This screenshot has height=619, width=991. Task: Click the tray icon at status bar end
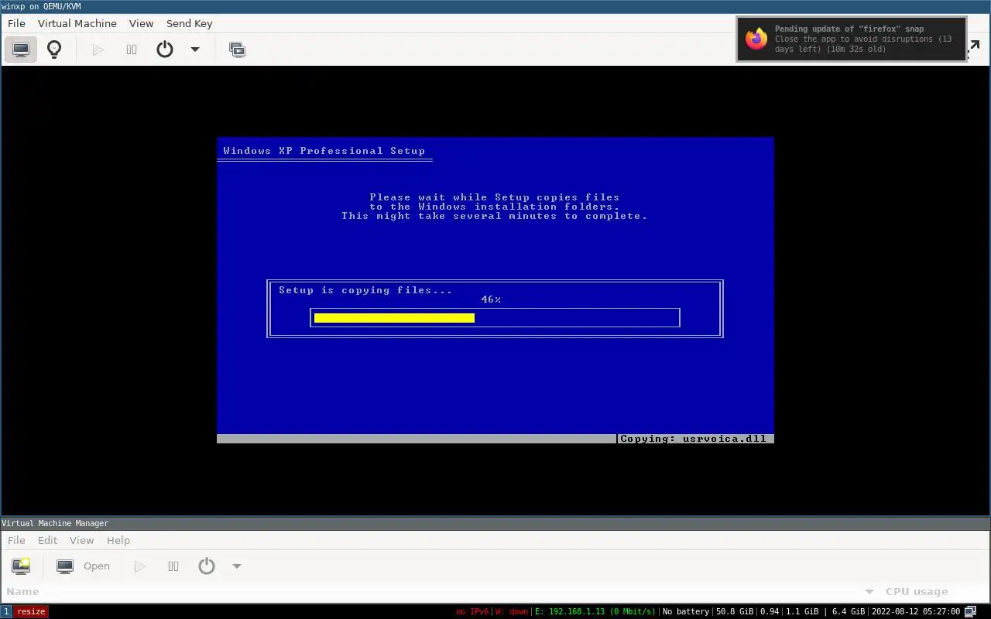tap(970, 611)
